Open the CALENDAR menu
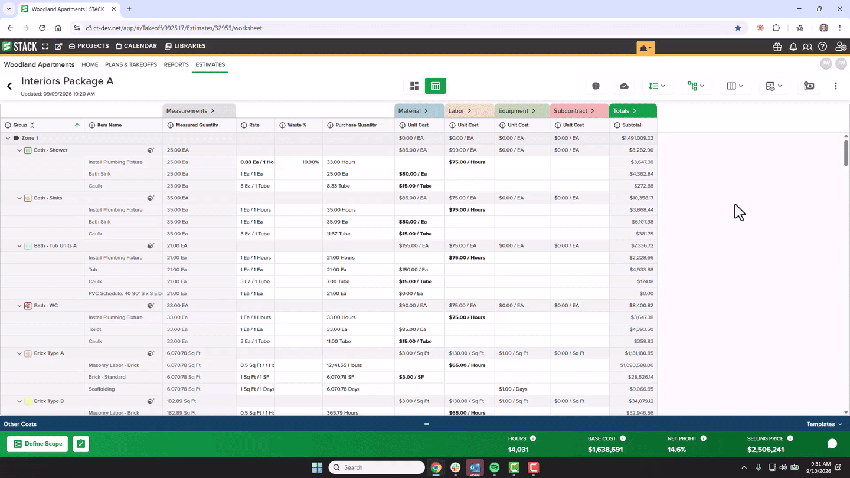This screenshot has height=478, width=850. coord(136,46)
